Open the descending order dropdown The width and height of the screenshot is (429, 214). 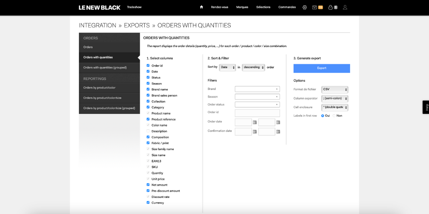253,67
